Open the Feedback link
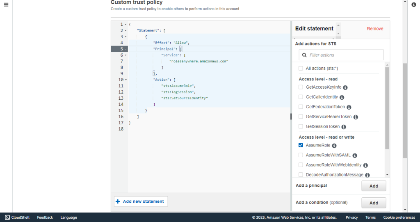Screen dimensions: 420x222 coord(45,217)
